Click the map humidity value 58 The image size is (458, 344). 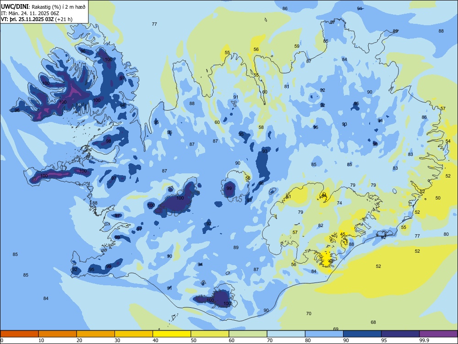coord(261,127)
